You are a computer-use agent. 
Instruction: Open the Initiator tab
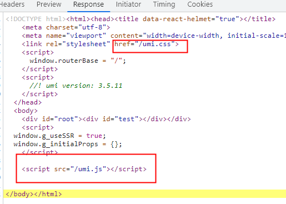(x=128, y=4)
